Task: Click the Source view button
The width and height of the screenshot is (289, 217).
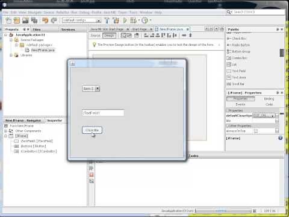Action: pos(95,36)
